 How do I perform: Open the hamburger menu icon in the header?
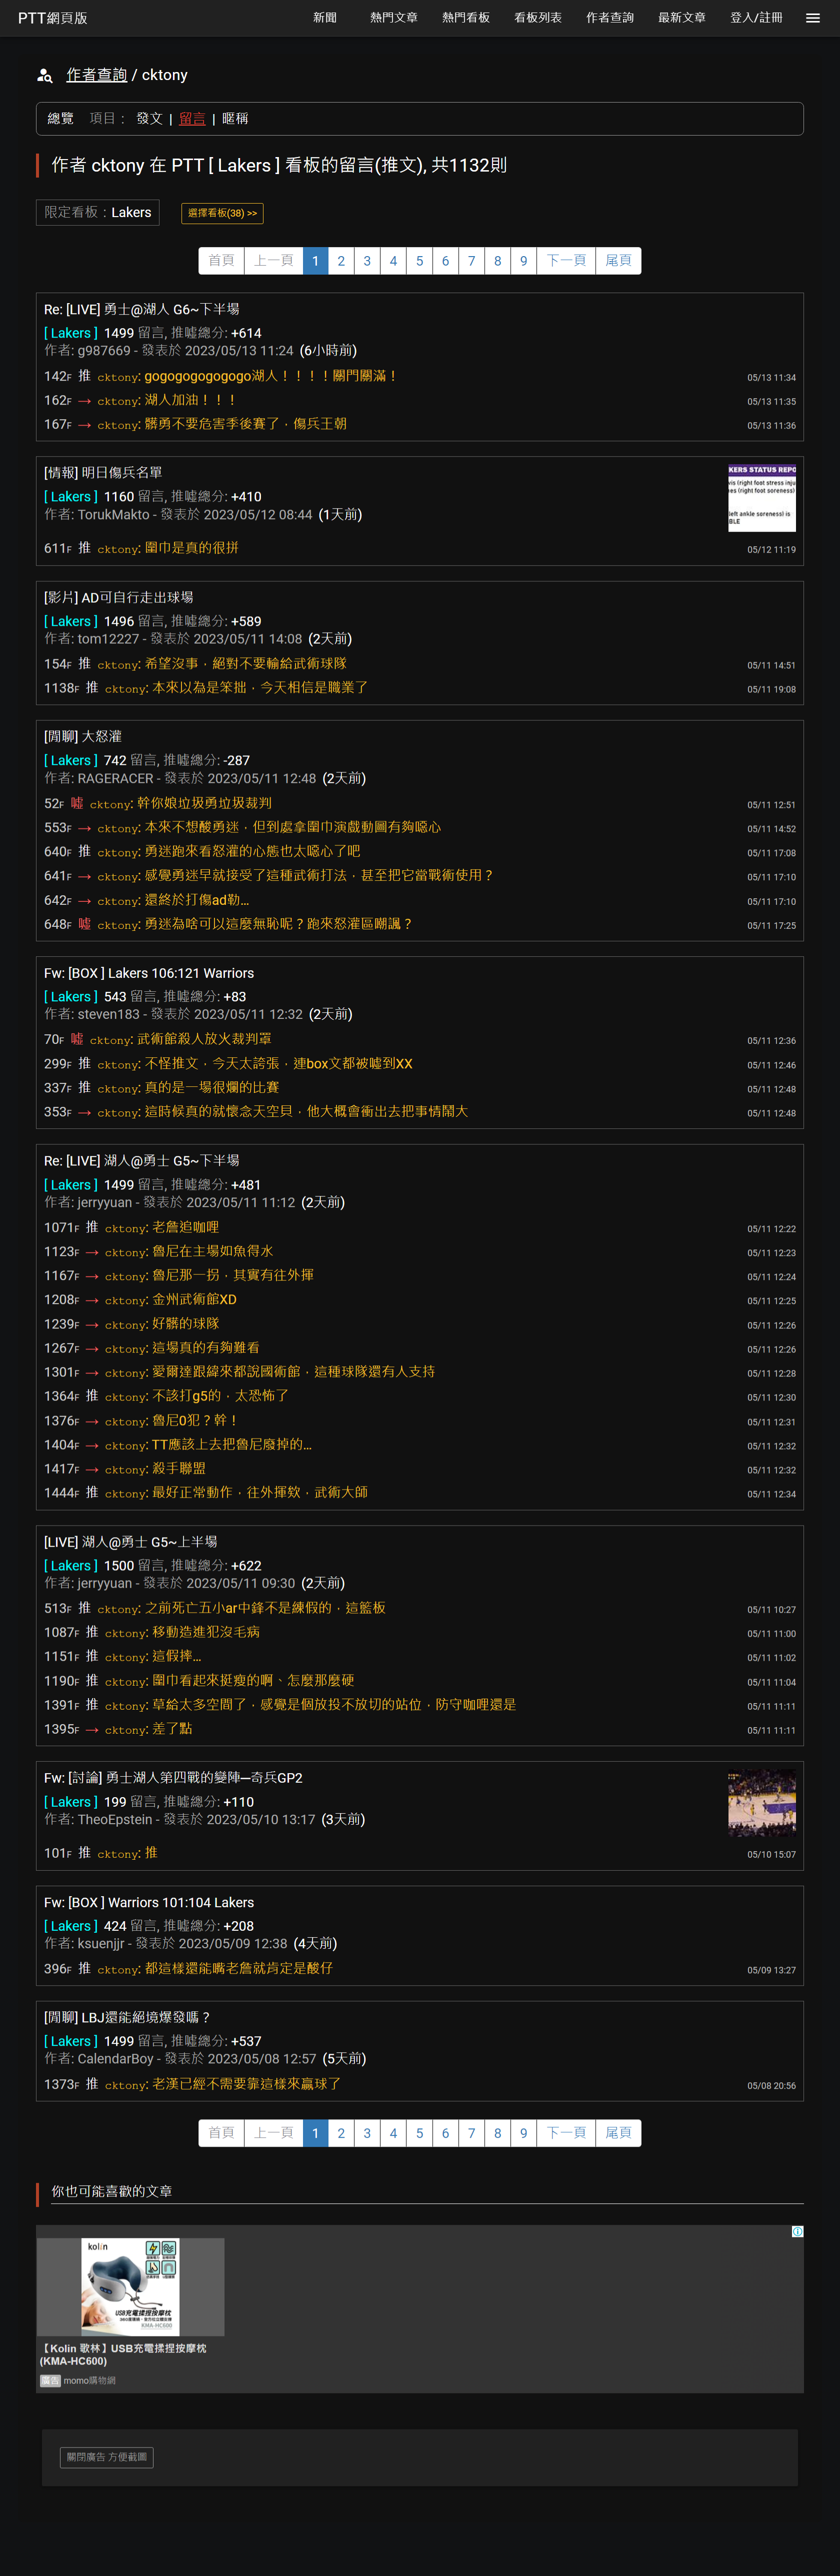(812, 18)
